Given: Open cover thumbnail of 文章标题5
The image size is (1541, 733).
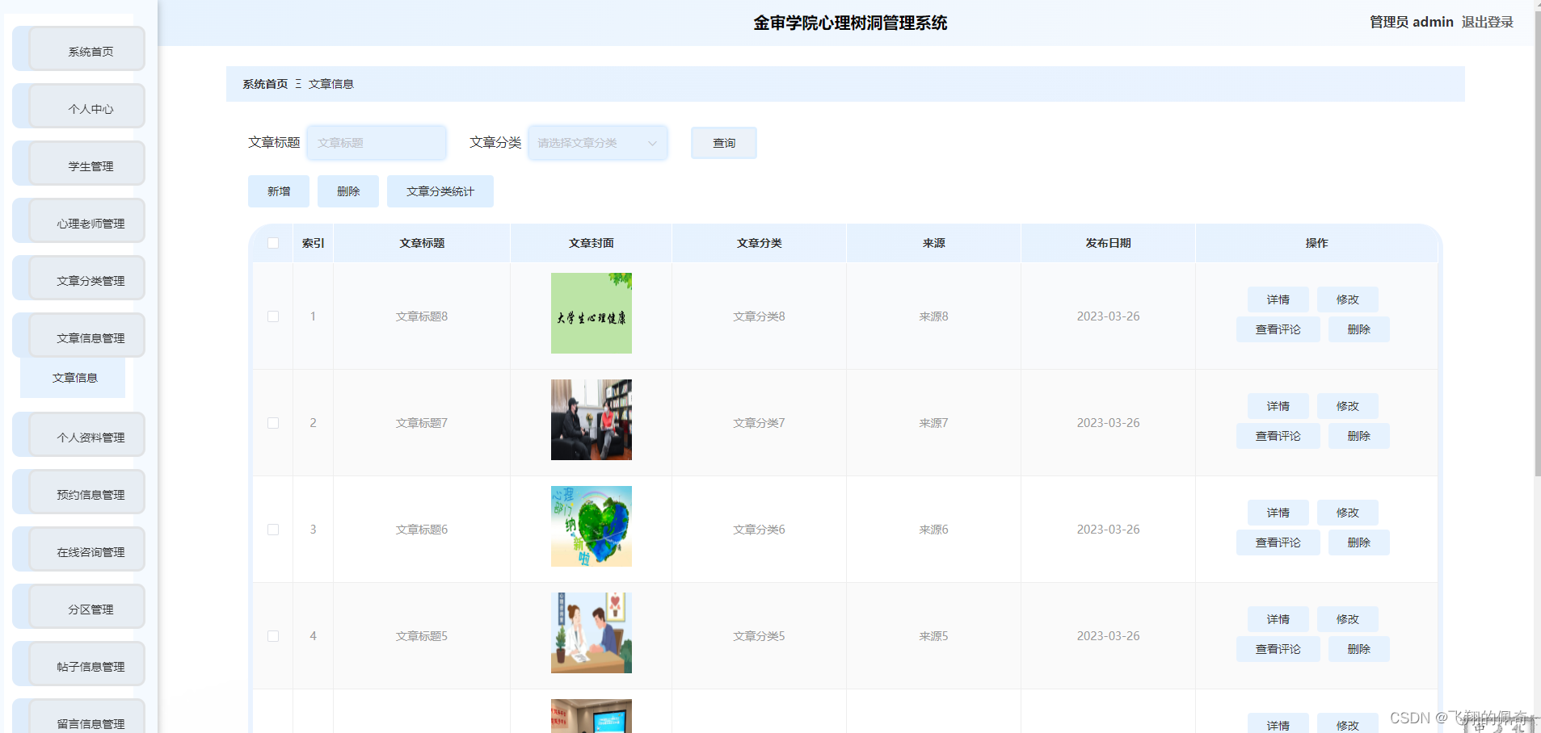Looking at the screenshot, I should click(x=592, y=633).
